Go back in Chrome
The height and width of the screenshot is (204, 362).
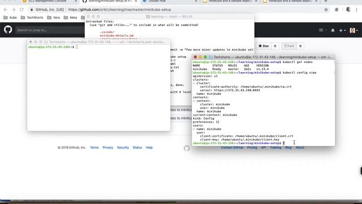coord(6,10)
